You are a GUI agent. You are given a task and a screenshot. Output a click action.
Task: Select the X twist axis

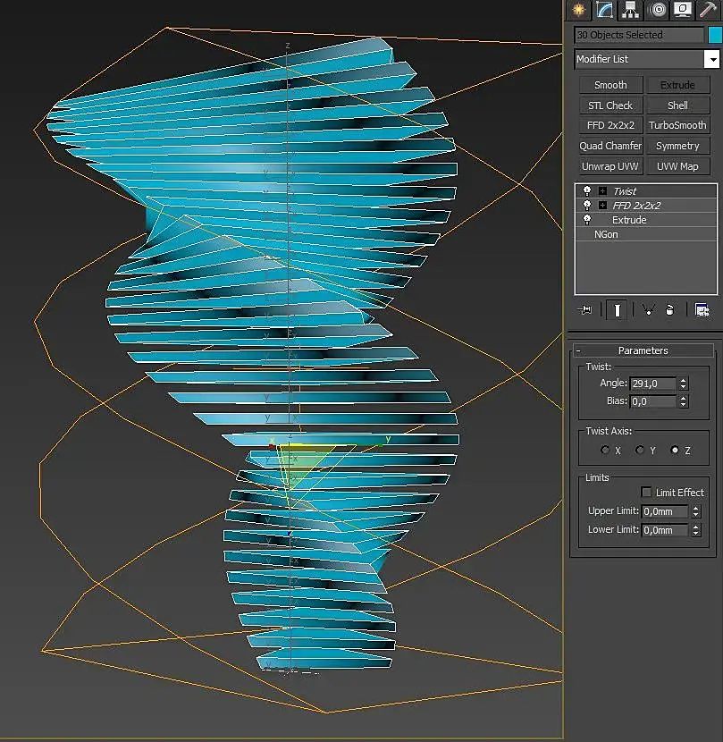[x=605, y=450]
